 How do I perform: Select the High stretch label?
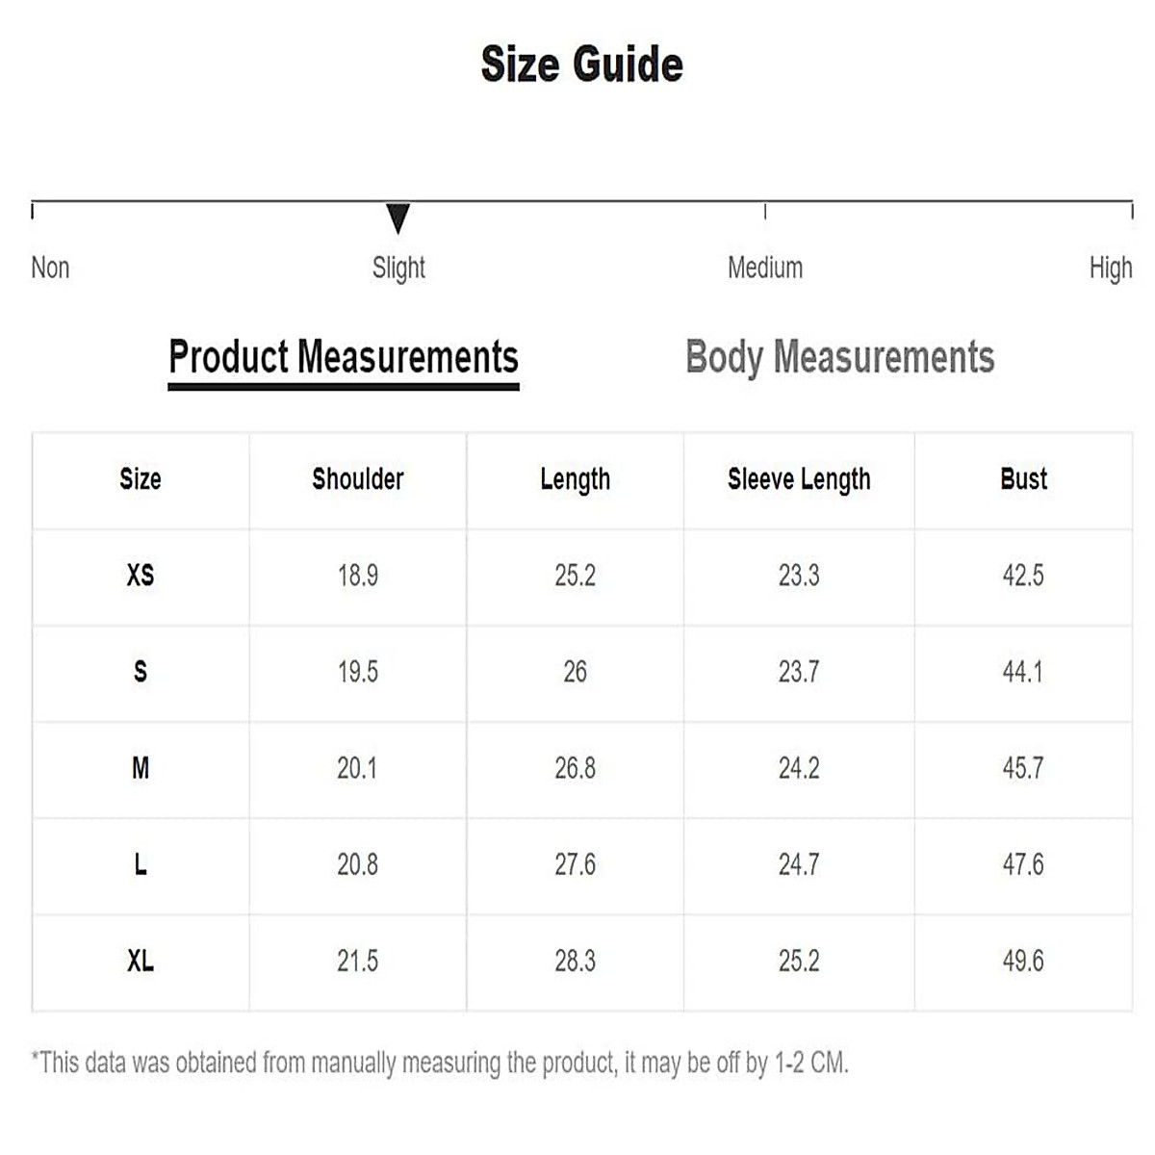coord(1110,268)
